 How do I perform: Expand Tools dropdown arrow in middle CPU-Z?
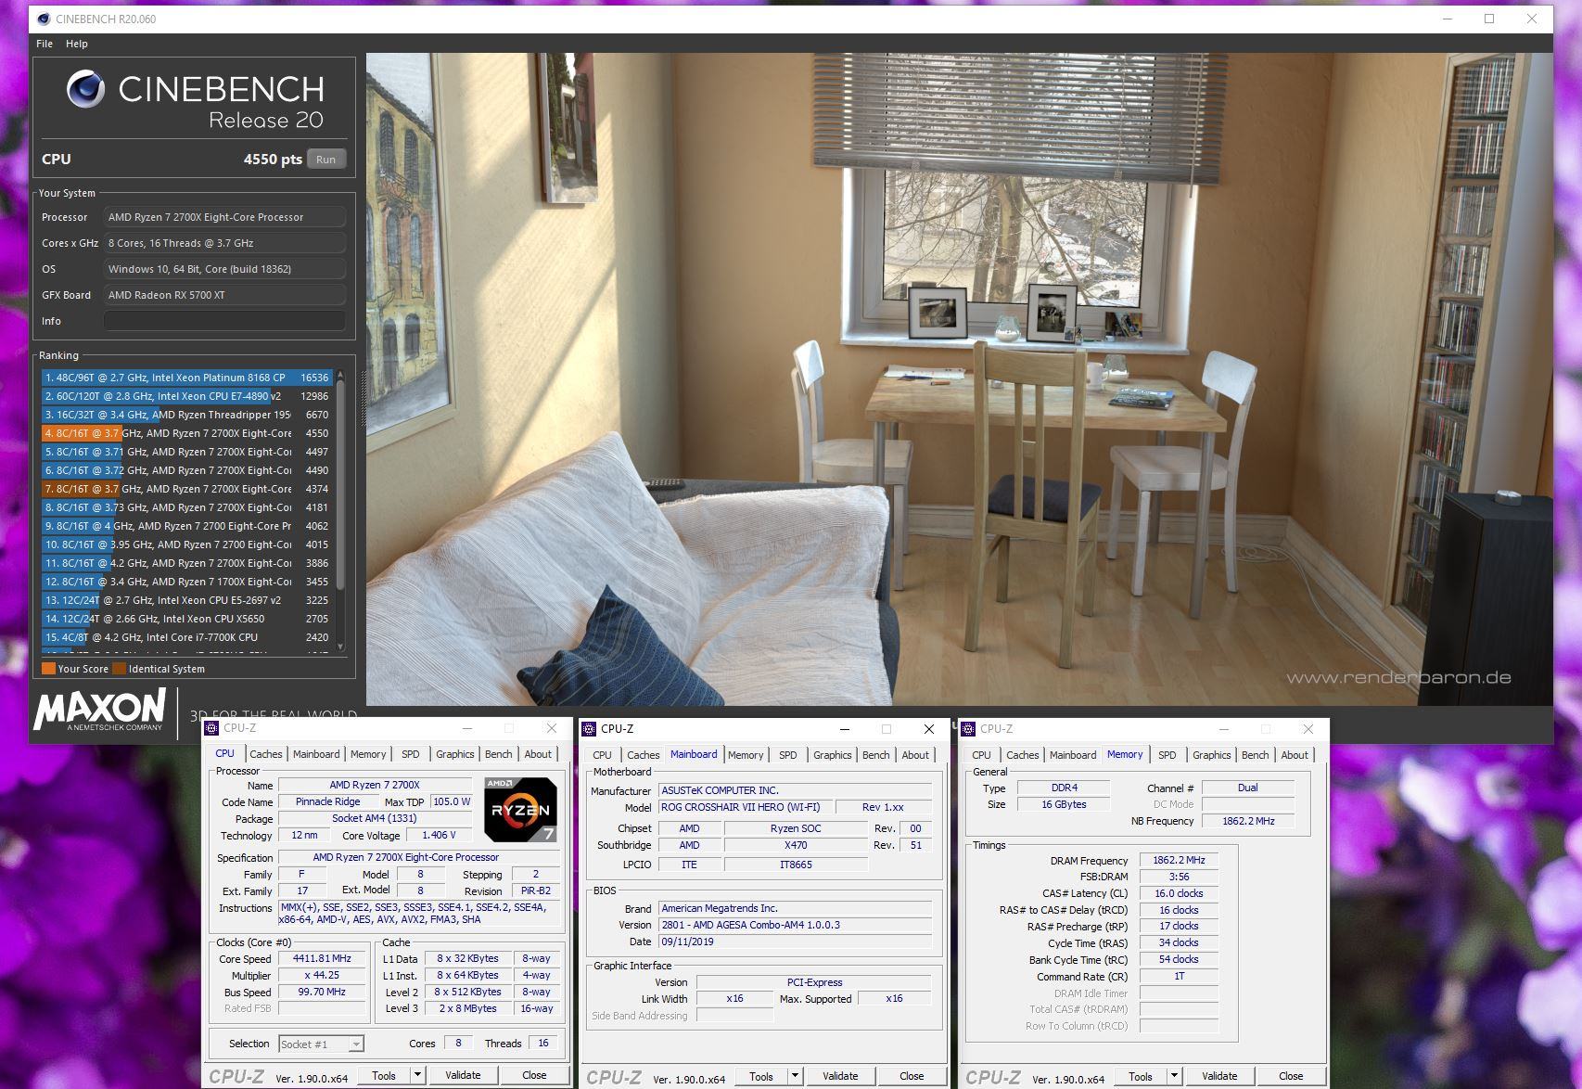tap(795, 1076)
